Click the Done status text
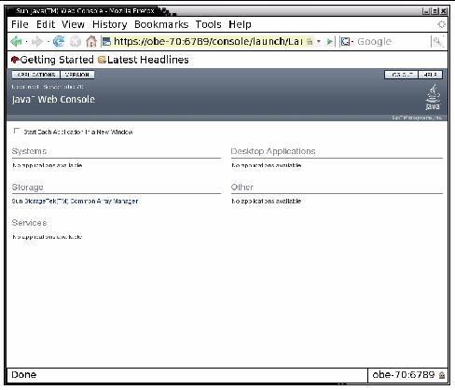Image resolution: width=455 pixels, height=390 pixels. coord(24,375)
